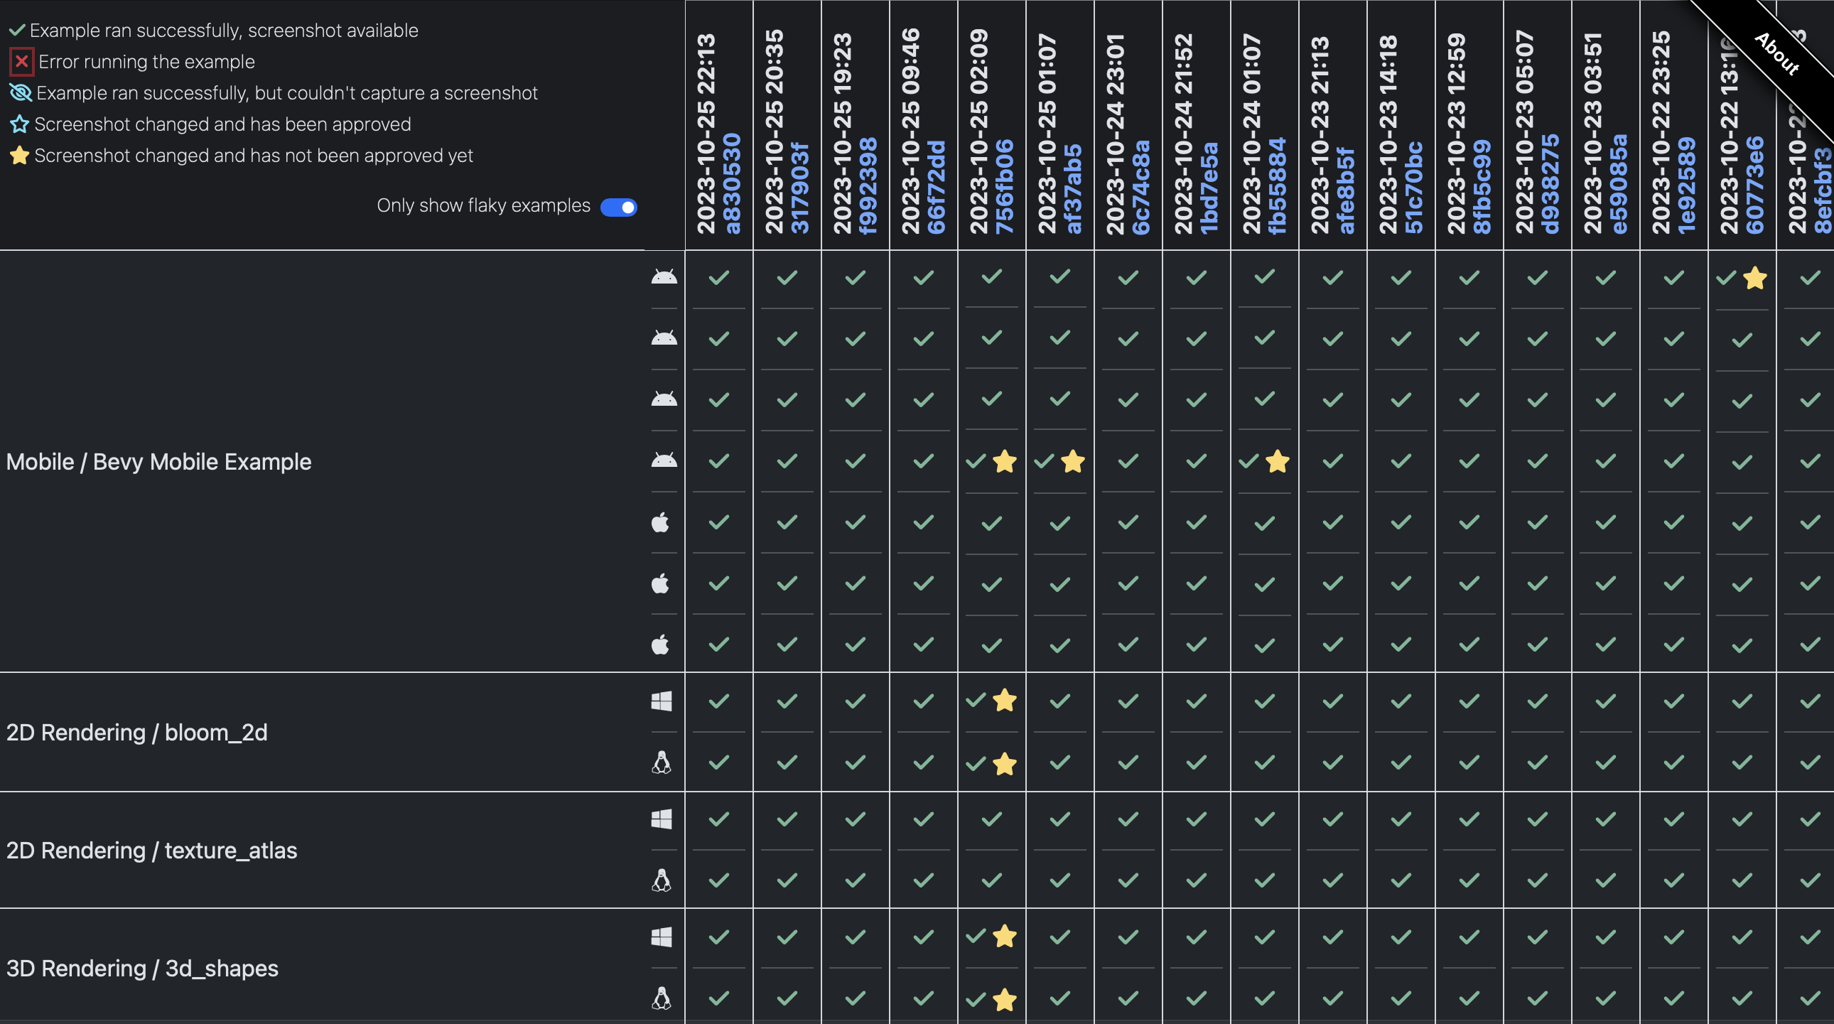Select the Windows icon beside bloom_2d

(662, 701)
